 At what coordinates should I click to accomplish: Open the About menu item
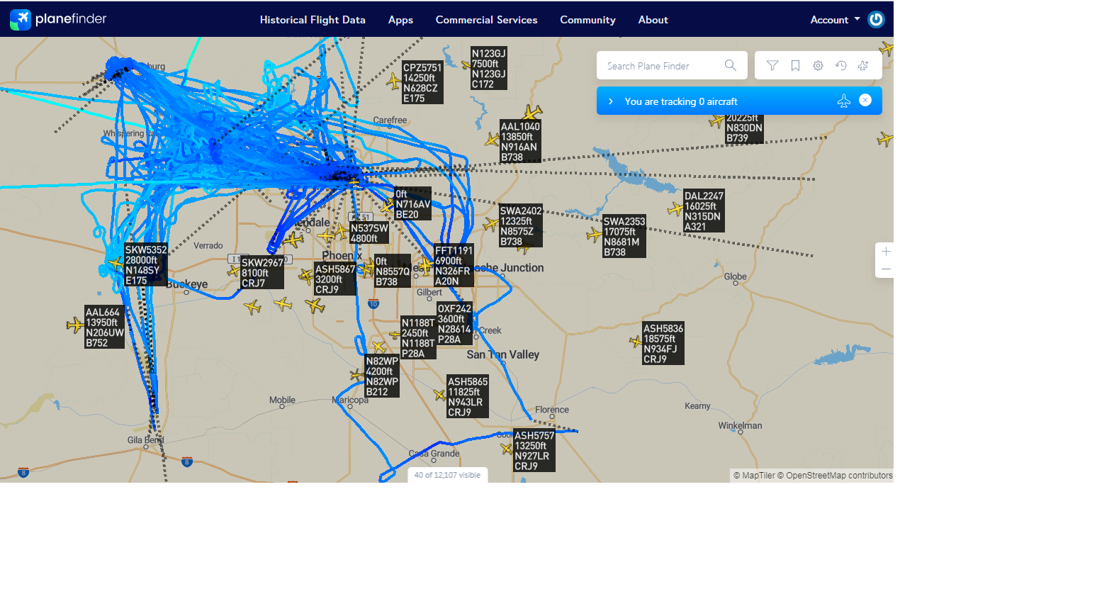(653, 20)
